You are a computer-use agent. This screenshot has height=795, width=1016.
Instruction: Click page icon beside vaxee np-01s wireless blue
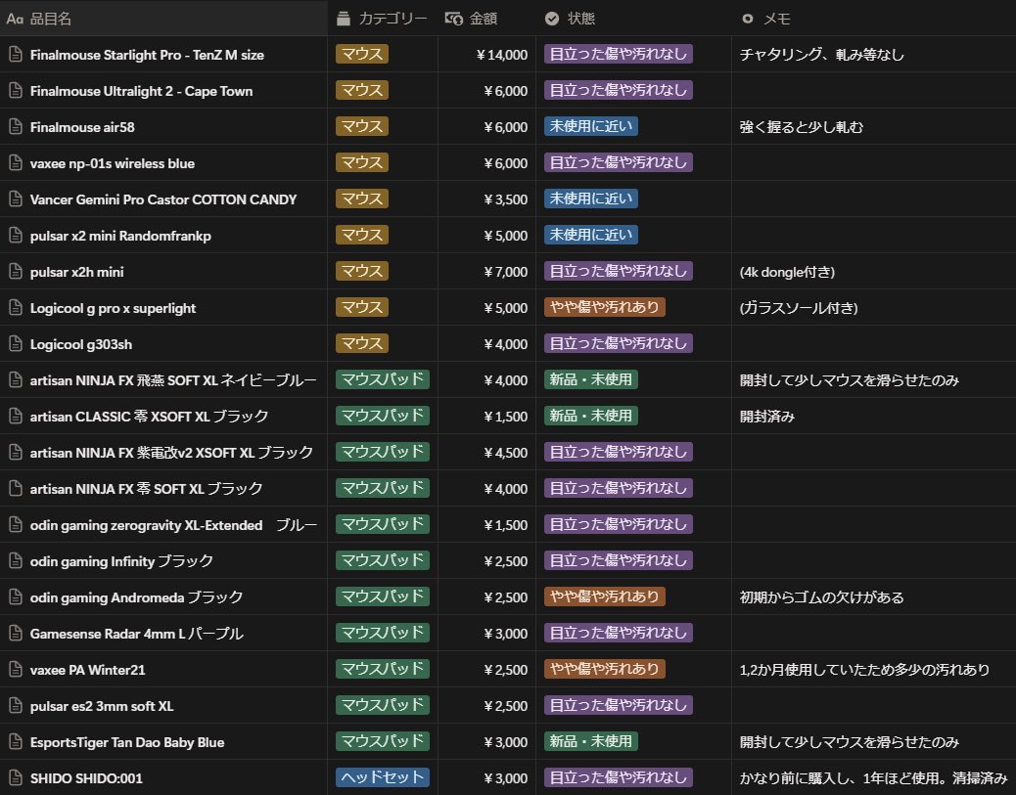(16, 163)
